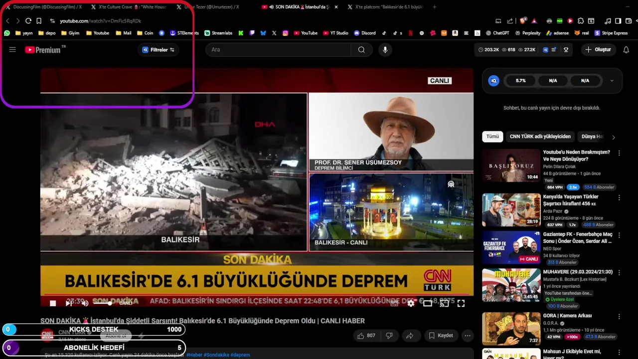Stop playback with the square button
Viewport: 638px width, 359px height.
53,303
